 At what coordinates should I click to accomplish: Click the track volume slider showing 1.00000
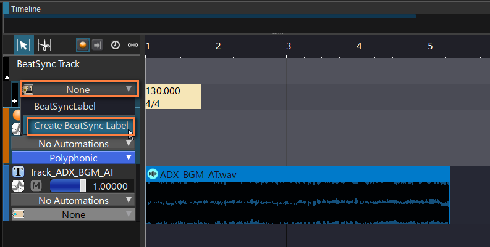pos(68,186)
